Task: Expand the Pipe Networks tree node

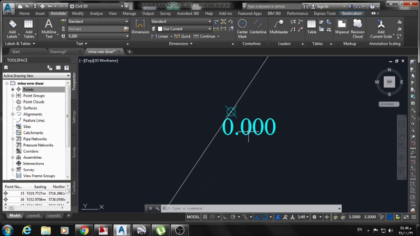Action: (13, 139)
